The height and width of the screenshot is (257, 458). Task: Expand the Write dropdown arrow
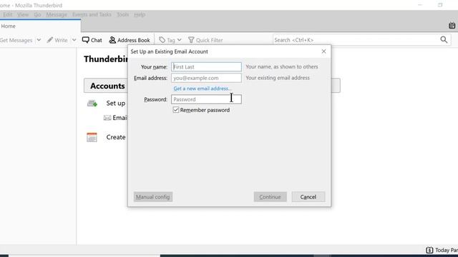[x=74, y=40]
